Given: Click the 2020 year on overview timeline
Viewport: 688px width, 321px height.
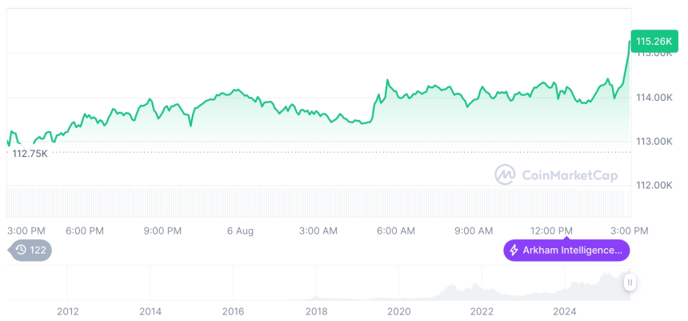Looking at the screenshot, I should (x=398, y=311).
